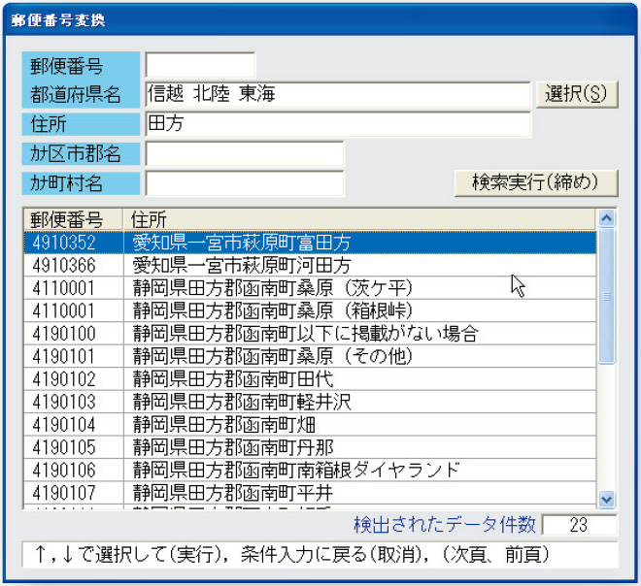This screenshot has width=641, height=586.
Task: Select the 桑原（茨ケ平） address row
Action: click(311, 287)
